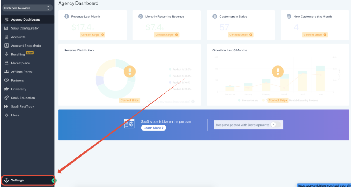Click Connect Stripe under New Customers this Month
This screenshot has height=188, width=352.
[x=315, y=35]
